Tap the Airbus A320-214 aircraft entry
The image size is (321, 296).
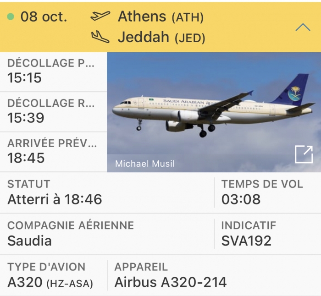(171, 282)
